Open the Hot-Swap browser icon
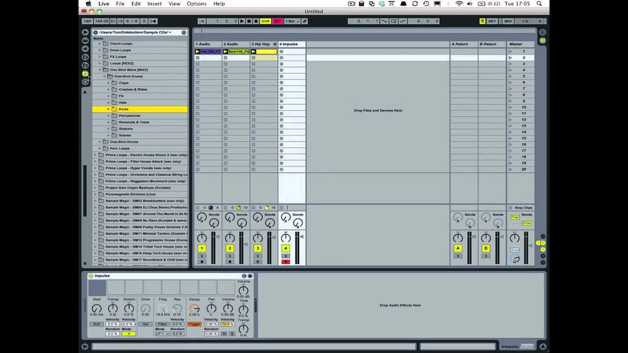Screen dimensions: 628x353 tap(85, 82)
